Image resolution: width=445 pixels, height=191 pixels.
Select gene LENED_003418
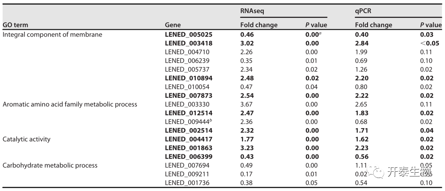[x=189, y=43]
